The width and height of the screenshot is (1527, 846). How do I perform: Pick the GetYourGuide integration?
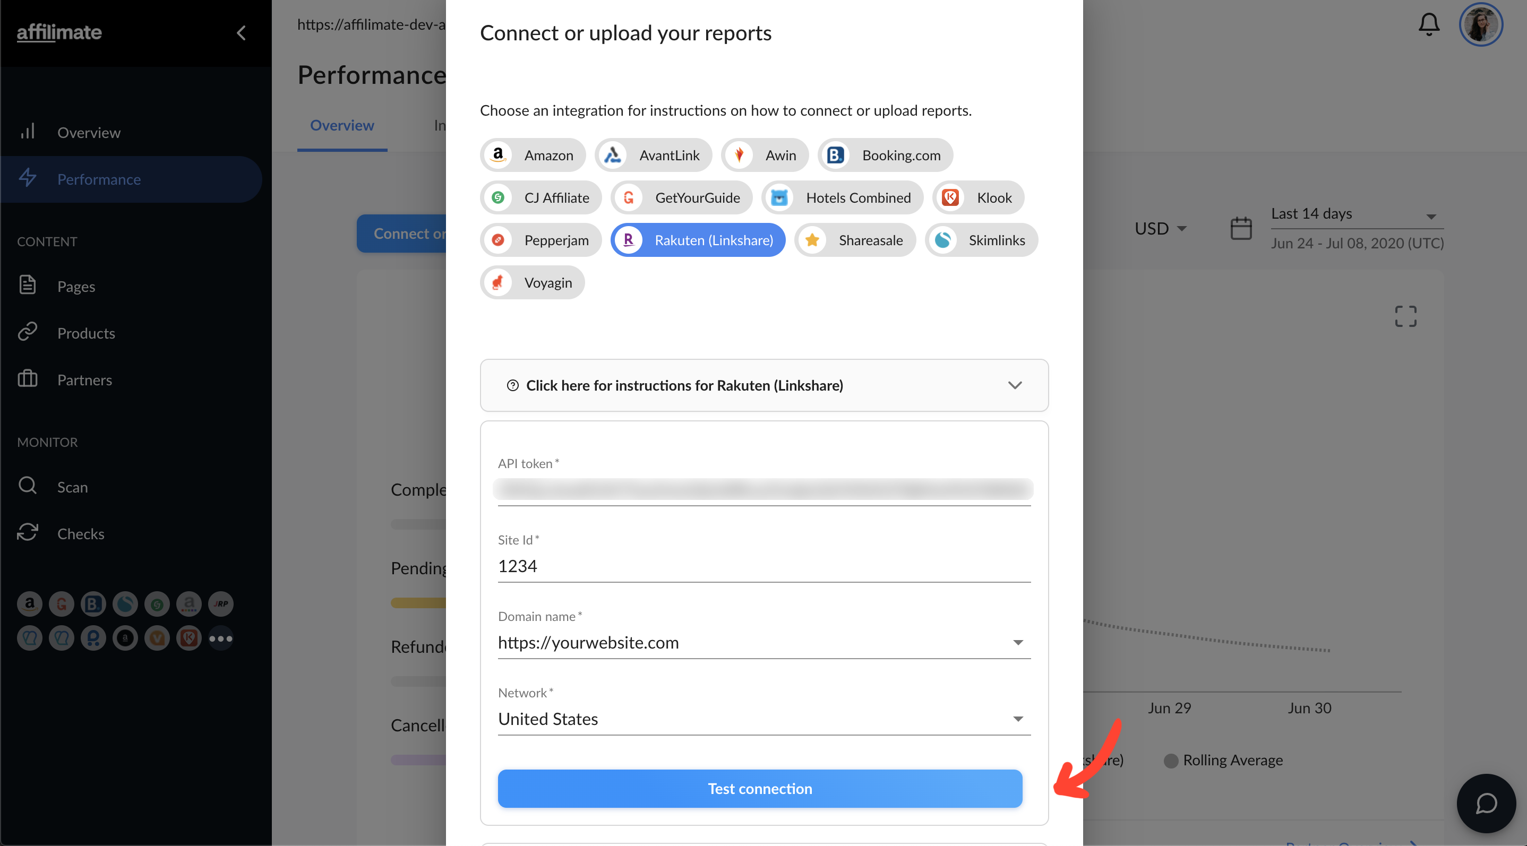682,198
